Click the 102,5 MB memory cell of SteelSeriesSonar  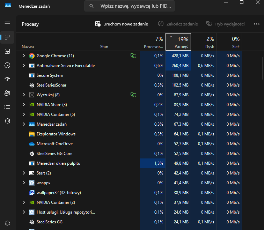click(178, 85)
